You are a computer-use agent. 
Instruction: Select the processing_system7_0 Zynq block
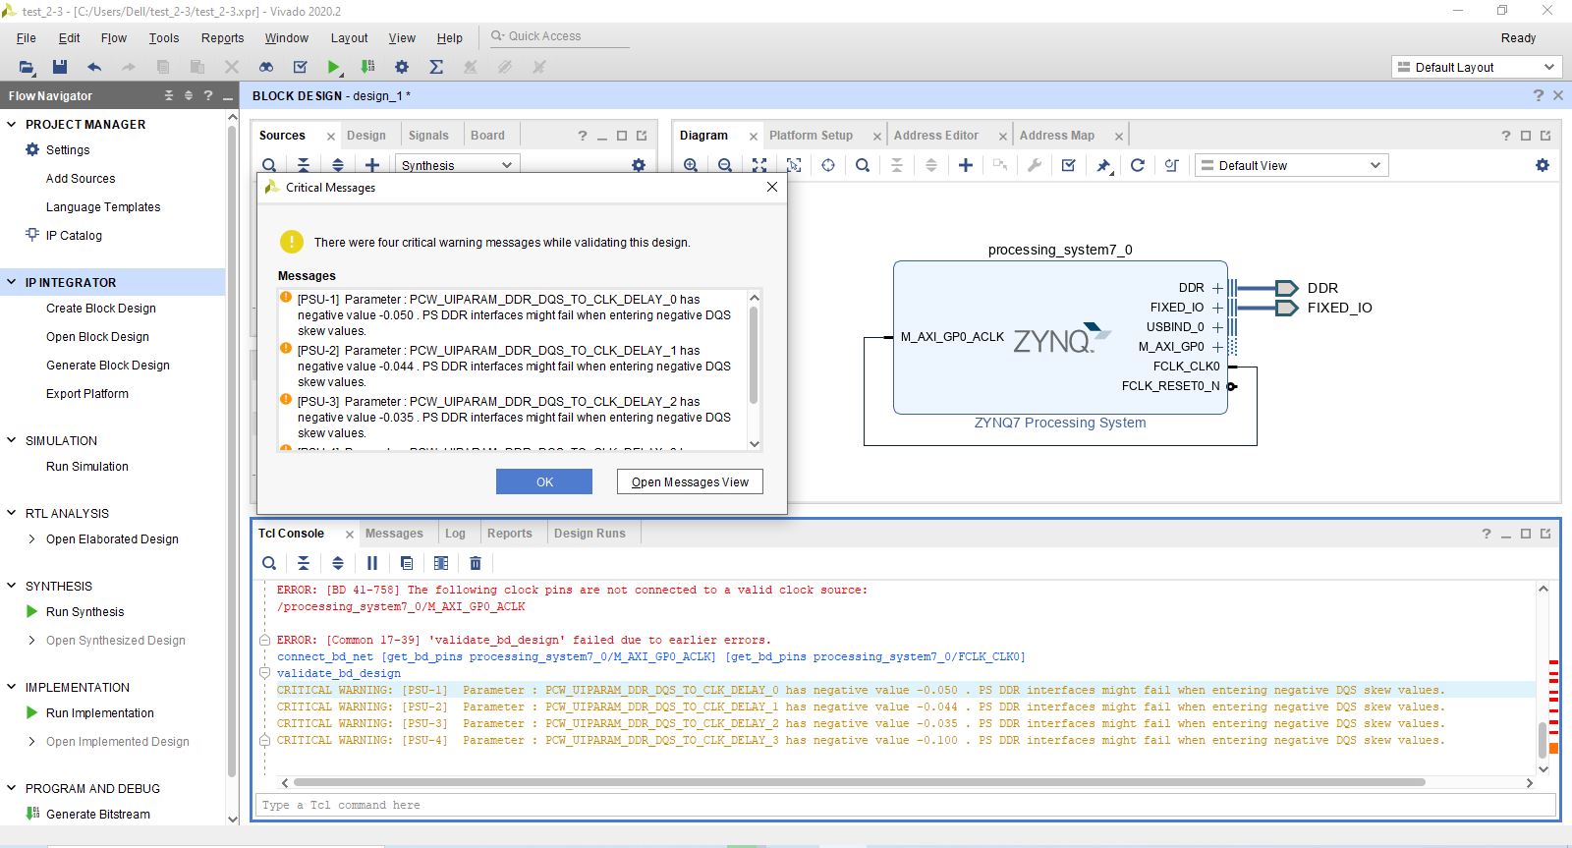tap(1060, 337)
